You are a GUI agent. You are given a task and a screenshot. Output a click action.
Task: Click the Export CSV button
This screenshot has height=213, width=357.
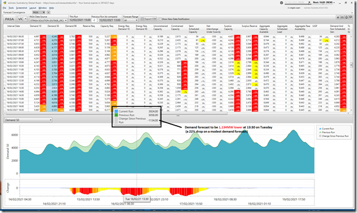click(x=149, y=19)
